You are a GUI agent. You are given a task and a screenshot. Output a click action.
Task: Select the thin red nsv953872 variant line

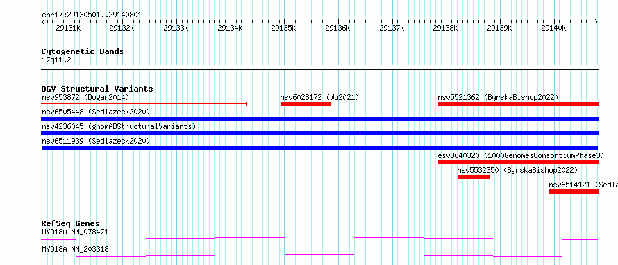pos(144,104)
